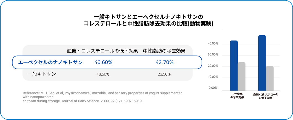293x120 pixels.
Task: Click the 血糖・コレステロールの低下効果 chart axis label
Action: pos(266,96)
